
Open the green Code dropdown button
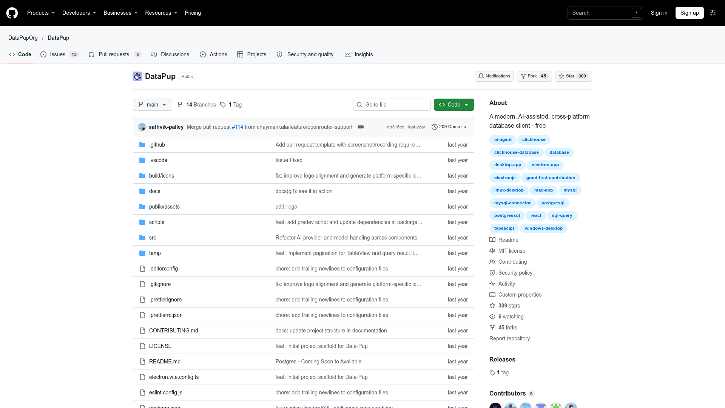pos(454,105)
